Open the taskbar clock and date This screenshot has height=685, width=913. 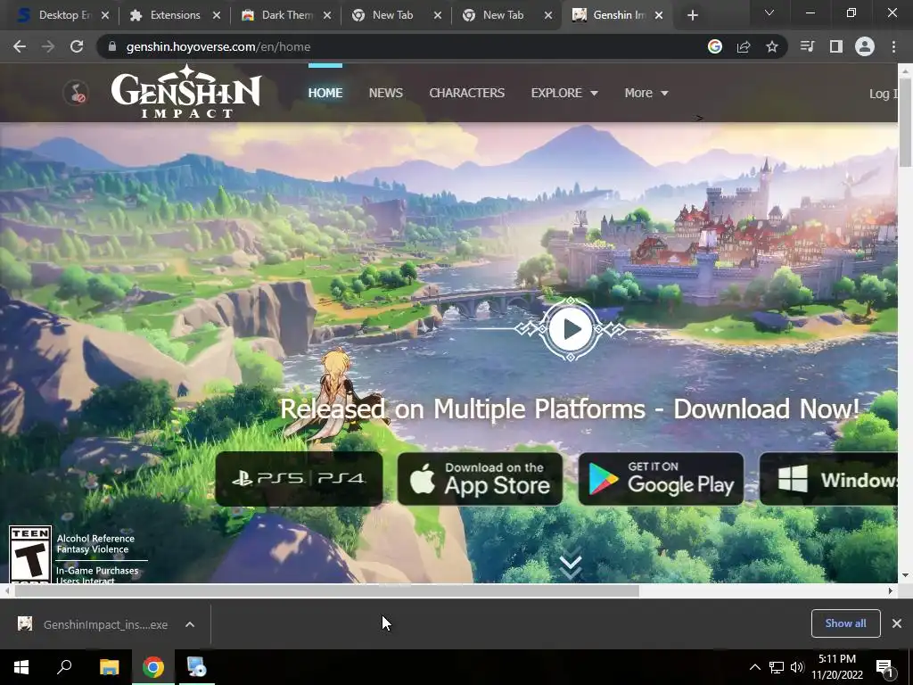point(836,667)
